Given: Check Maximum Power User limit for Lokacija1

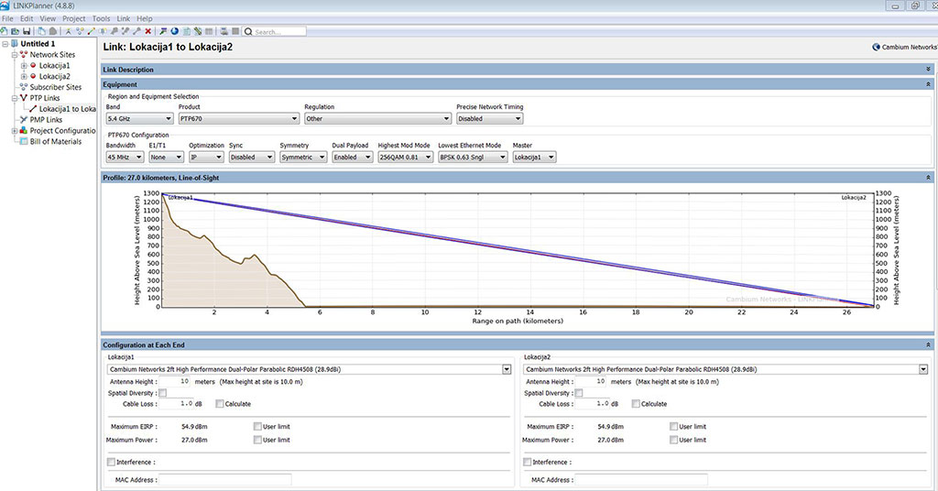Looking at the screenshot, I should [257, 440].
